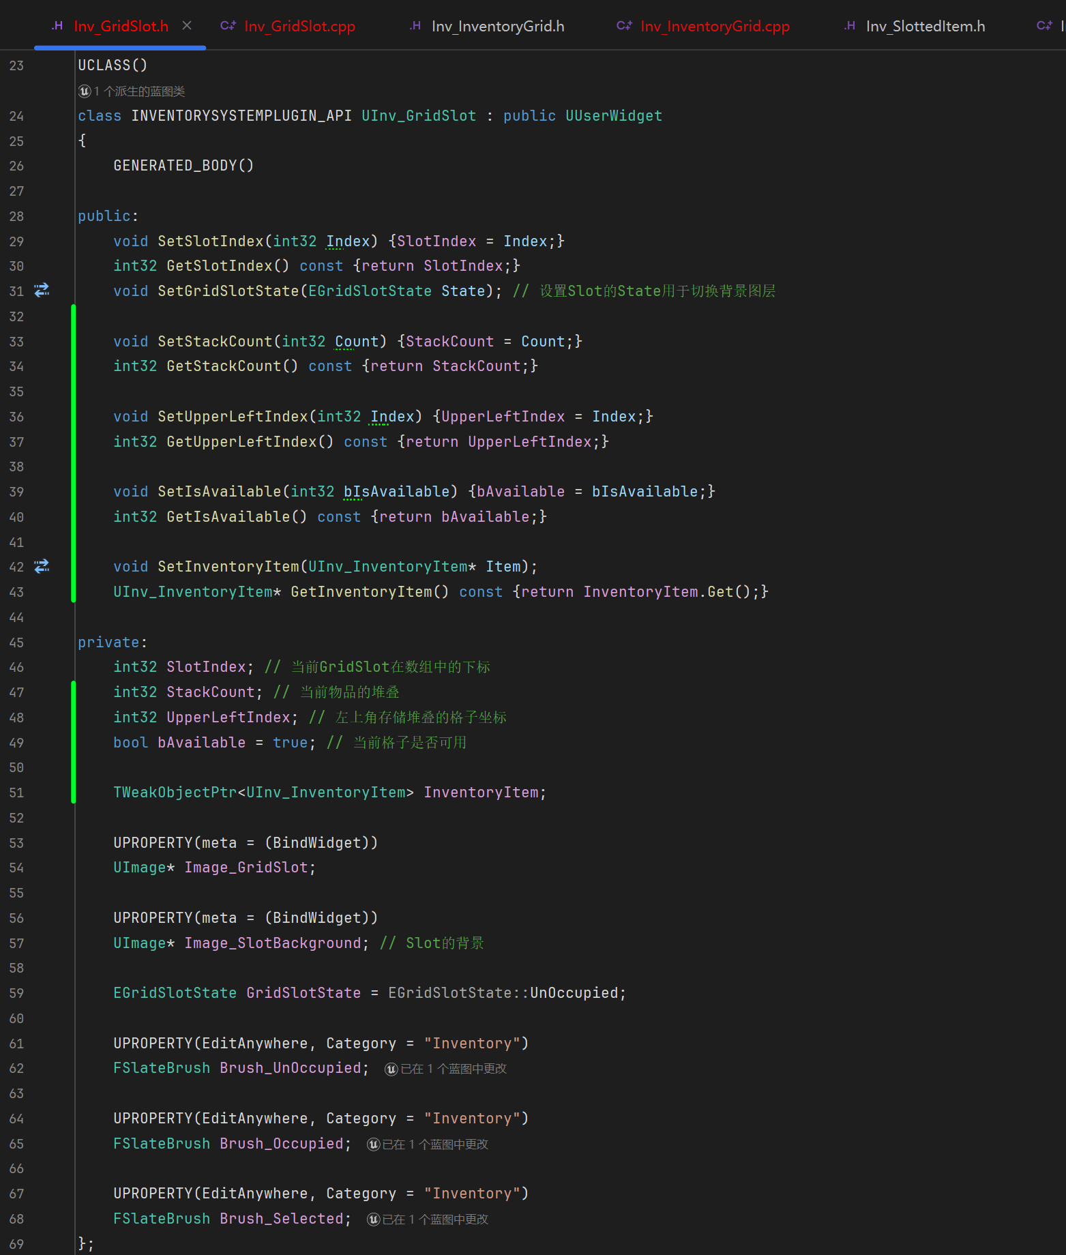
Task: Click Unreal icon next to Brush_UnOccupied hint
Action: 391,1069
